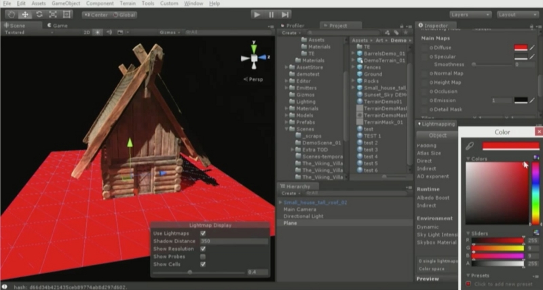Click the Normal Map texture slot
The image size is (543, 290).
click(424, 73)
